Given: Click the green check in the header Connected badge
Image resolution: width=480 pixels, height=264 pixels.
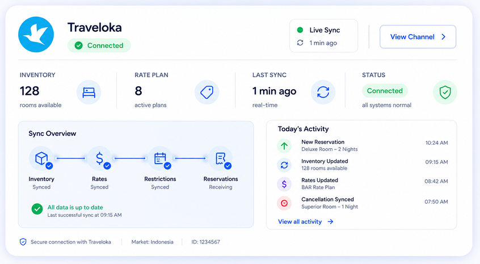Looking at the screenshot, I should click(x=79, y=45).
